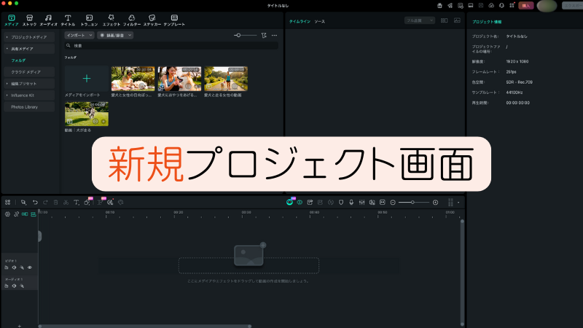Select the テンプレート tab
The image size is (583, 328).
tap(173, 20)
